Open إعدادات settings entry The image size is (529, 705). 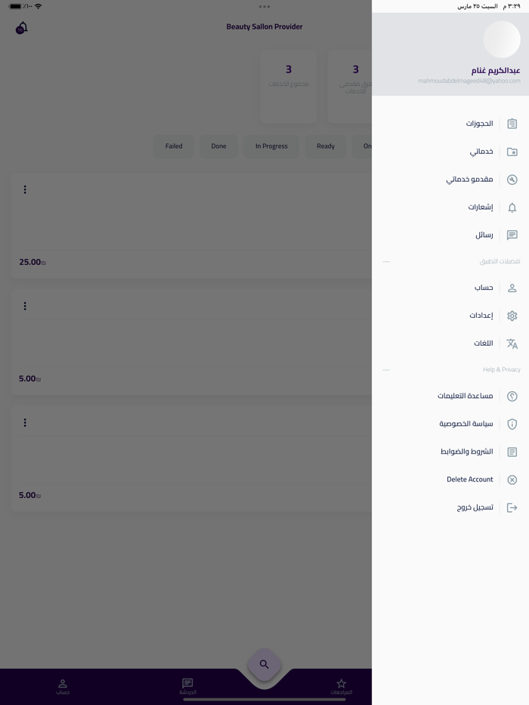tap(450, 316)
